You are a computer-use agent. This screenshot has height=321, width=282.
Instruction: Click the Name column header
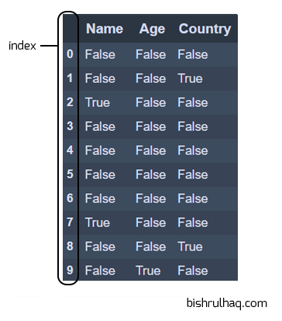pyautogui.click(x=105, y=29)
